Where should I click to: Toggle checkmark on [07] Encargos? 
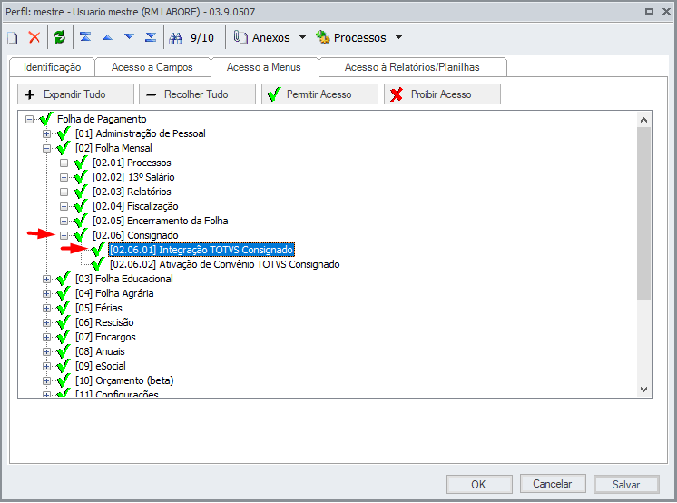pos(63,337)
